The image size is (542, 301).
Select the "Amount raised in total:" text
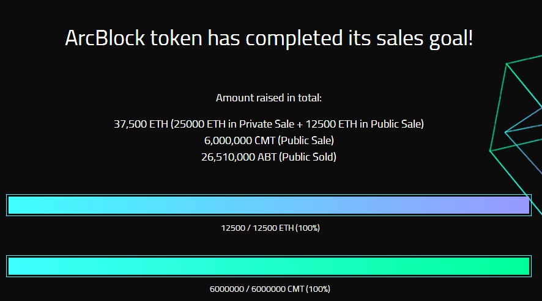(x=269, y=98)
